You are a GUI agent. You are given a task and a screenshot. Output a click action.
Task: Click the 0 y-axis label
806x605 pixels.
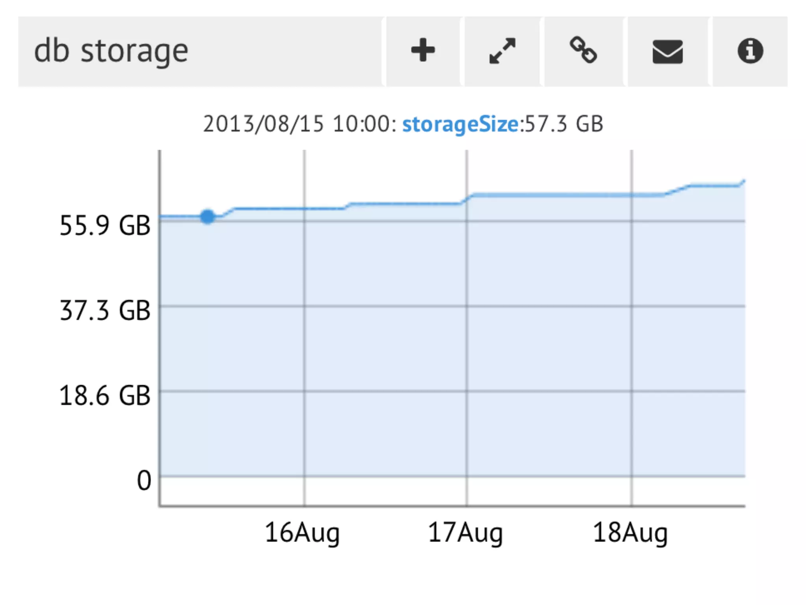coord(144,481)
